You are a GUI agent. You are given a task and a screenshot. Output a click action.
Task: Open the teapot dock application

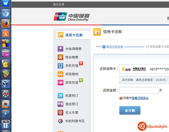[6, 64]
